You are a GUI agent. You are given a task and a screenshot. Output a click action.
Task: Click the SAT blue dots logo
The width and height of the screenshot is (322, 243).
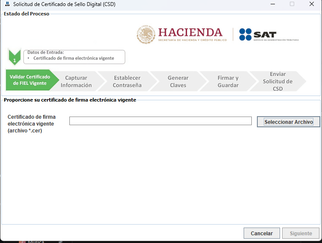[245, 34]
